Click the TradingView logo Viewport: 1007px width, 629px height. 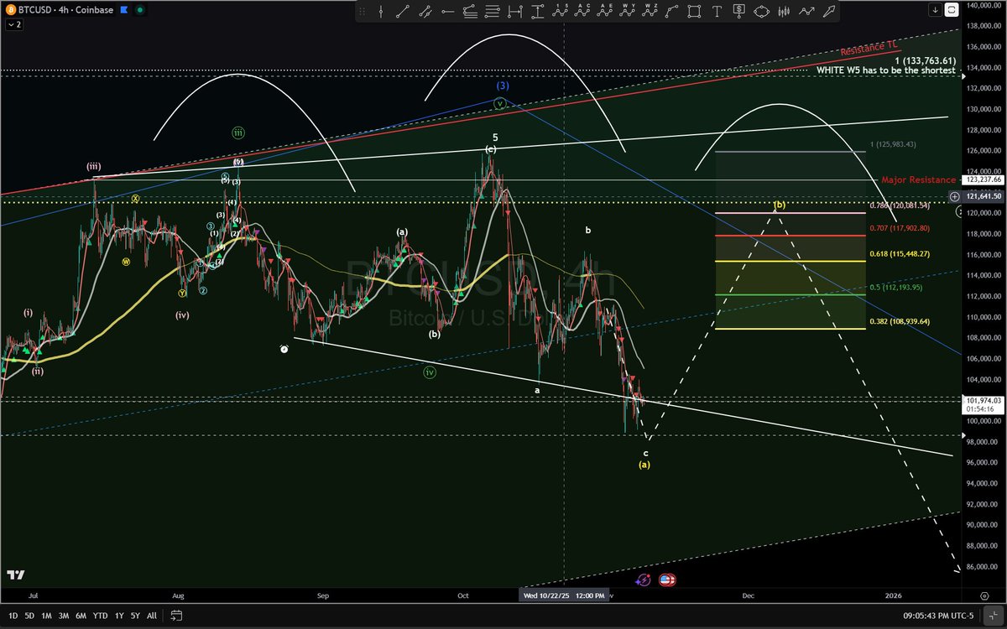pos(15,575)
